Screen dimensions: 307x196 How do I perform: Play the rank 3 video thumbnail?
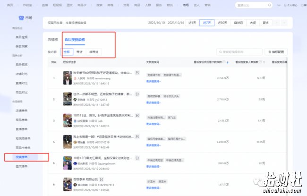(68, 120)
